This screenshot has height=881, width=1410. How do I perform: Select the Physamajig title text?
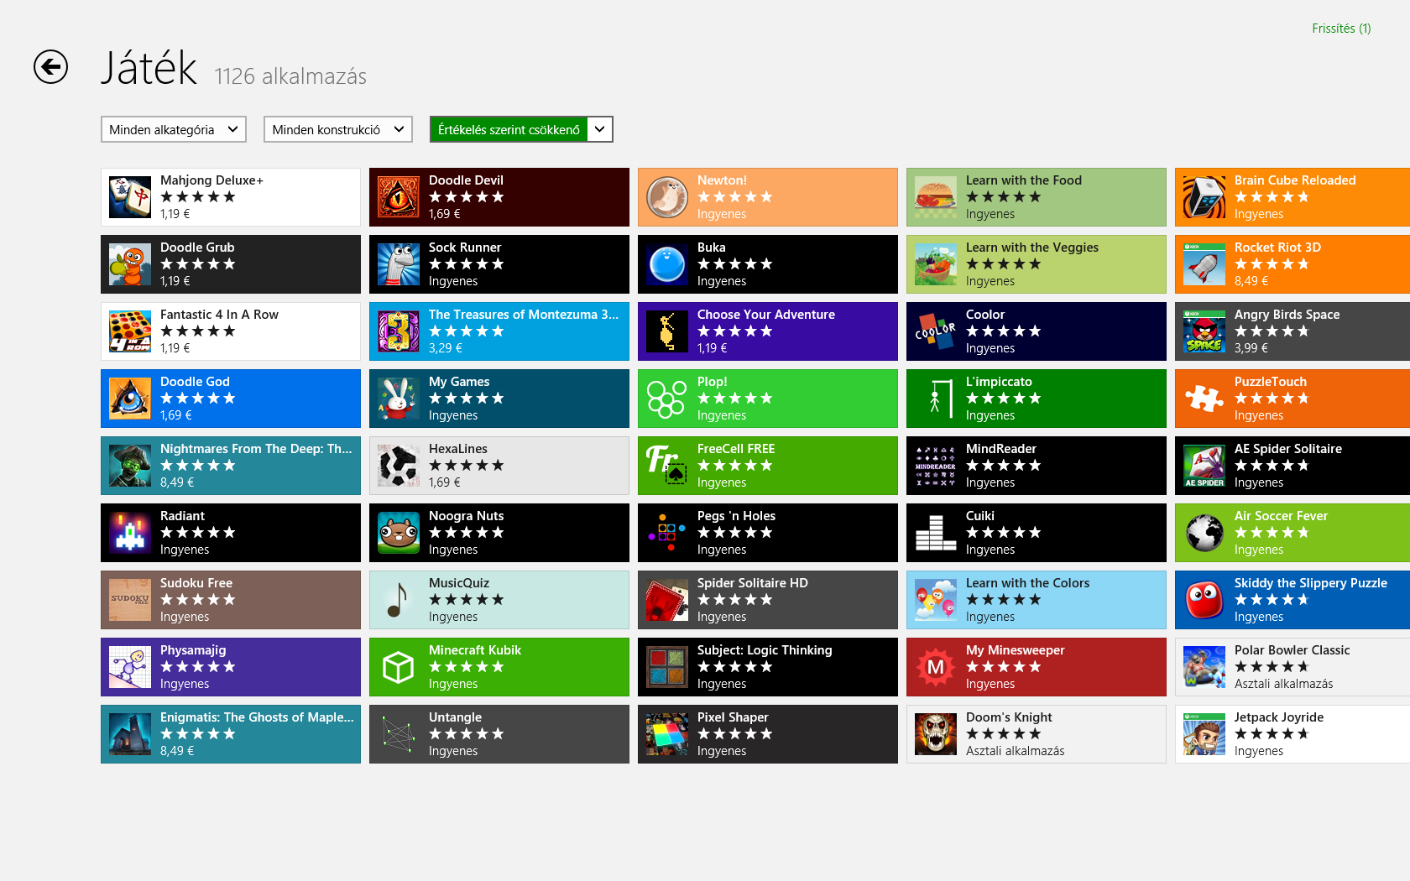pyautogui.click(x=193, y=650)
